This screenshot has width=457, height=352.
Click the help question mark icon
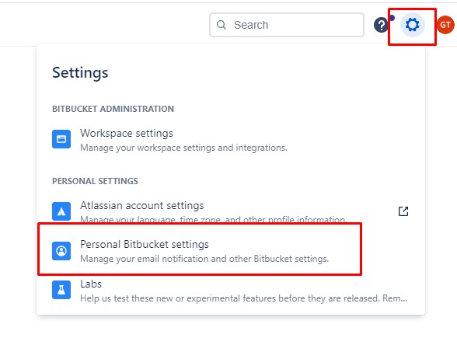[x=381, y=25]
